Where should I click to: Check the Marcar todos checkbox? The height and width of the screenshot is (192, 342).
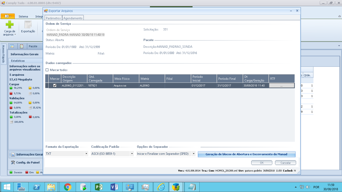pos(47,70)
